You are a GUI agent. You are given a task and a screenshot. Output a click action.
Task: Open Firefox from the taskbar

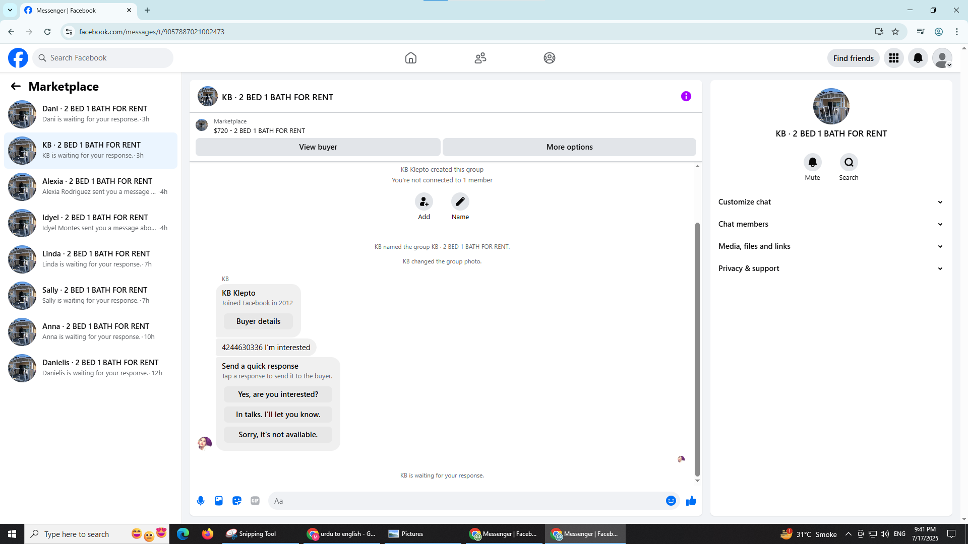pyautogui.click(x=208, y=534)
